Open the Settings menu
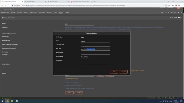 coord(34,12)
